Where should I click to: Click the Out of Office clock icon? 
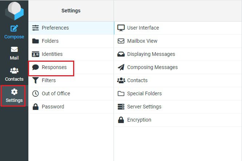pos(36,93)
